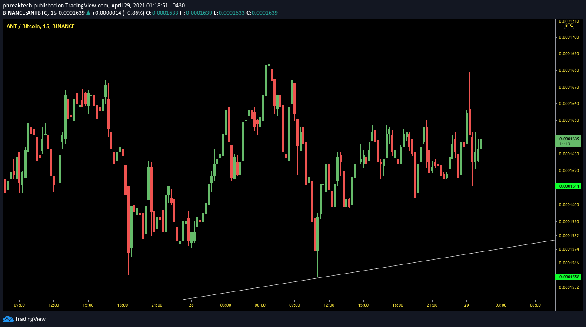The width and height of the screenshot is (586, 327).
Task: Click the 0.0001670 price axis label
Action: pyautogui.click(x=569, y=87)
